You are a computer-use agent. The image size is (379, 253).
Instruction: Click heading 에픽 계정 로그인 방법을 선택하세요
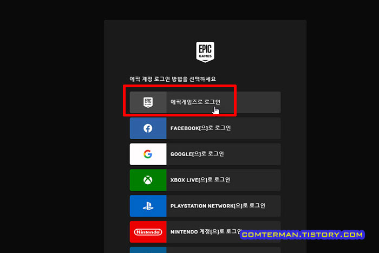click(x=173, y=79)
